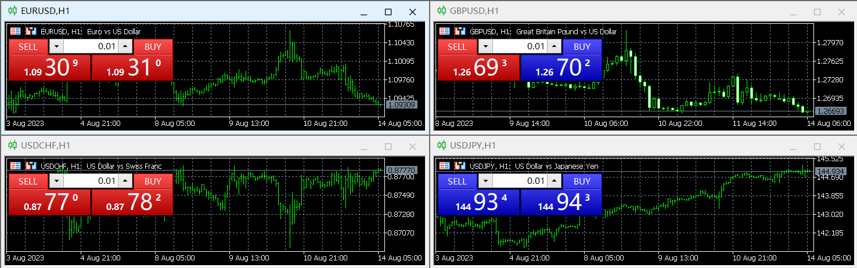Toggle the one-click trading panel icon on USDCHF chart

(16, 166)
